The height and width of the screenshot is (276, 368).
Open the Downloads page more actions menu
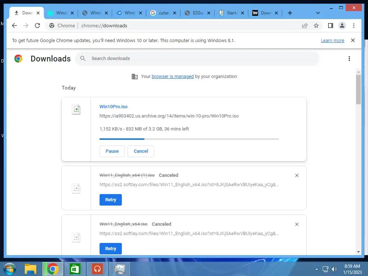349,59
